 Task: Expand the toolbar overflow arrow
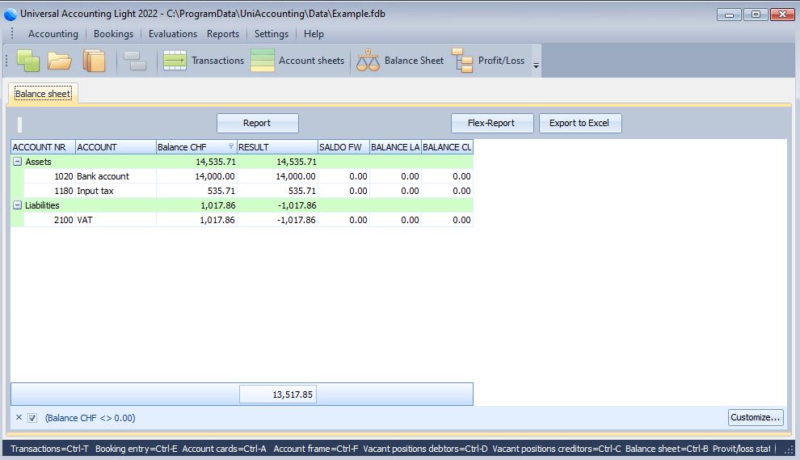[x=536, y=65]
